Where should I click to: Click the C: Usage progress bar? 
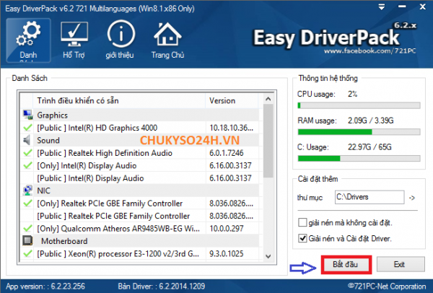tap(359, 158)
